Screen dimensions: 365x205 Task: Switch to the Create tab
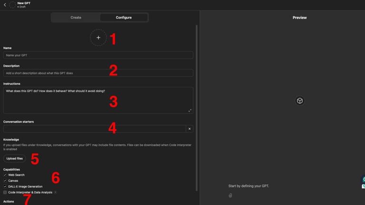point(76,18)
